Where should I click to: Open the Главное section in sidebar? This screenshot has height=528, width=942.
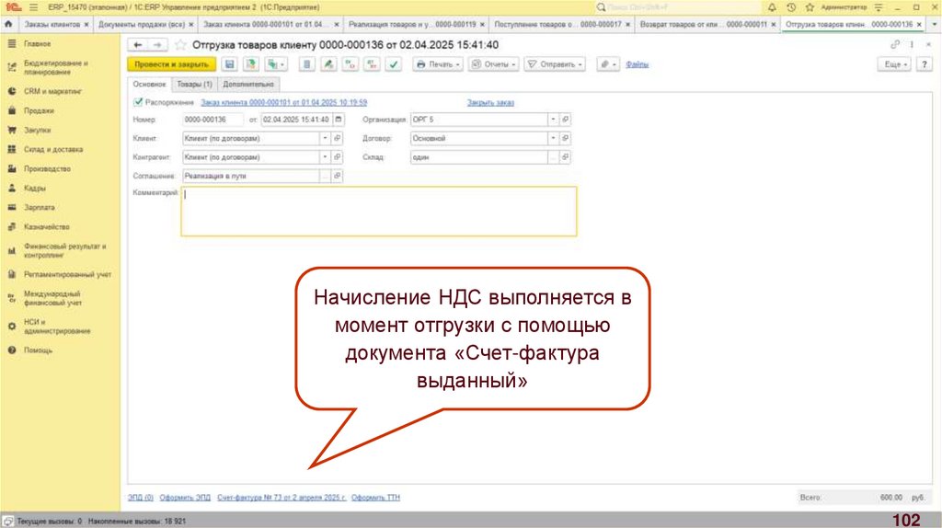pos(37,44)
